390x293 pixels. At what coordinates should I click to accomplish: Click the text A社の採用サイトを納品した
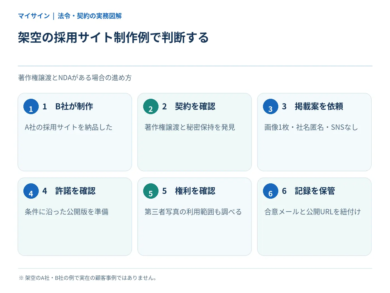[x=69, y=127]
